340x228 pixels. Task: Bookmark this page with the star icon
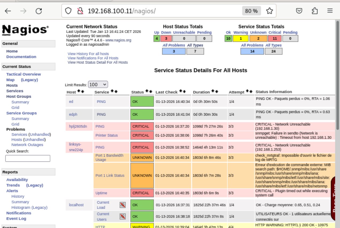(270, 11)
